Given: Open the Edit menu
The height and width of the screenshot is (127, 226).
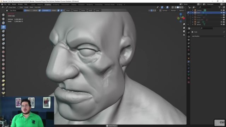Looking at the screenshot, I should (x=9, y=4).
